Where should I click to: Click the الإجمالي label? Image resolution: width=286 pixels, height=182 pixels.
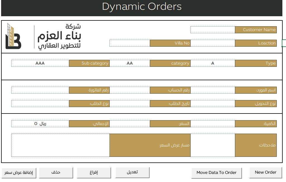[x=89, y=124]
